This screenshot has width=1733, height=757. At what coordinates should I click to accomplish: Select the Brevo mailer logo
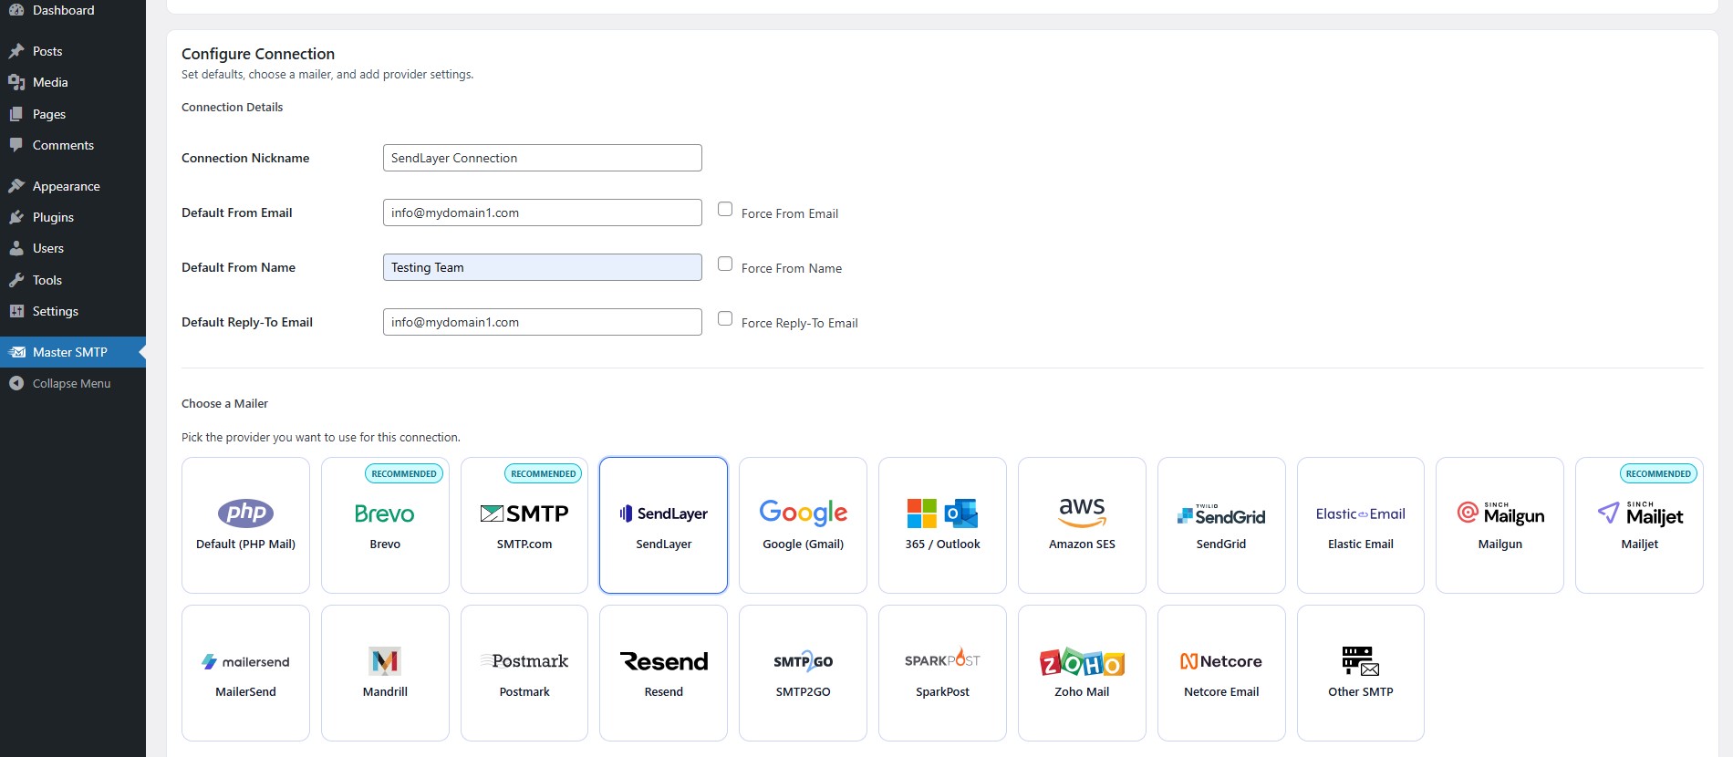tap(384, 513)
